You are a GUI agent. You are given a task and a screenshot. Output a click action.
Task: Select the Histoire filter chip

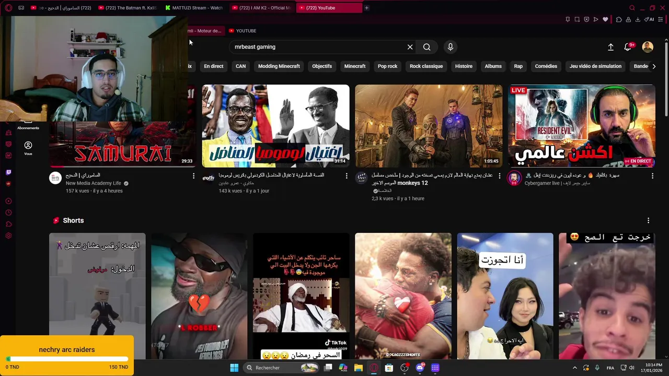464,66
